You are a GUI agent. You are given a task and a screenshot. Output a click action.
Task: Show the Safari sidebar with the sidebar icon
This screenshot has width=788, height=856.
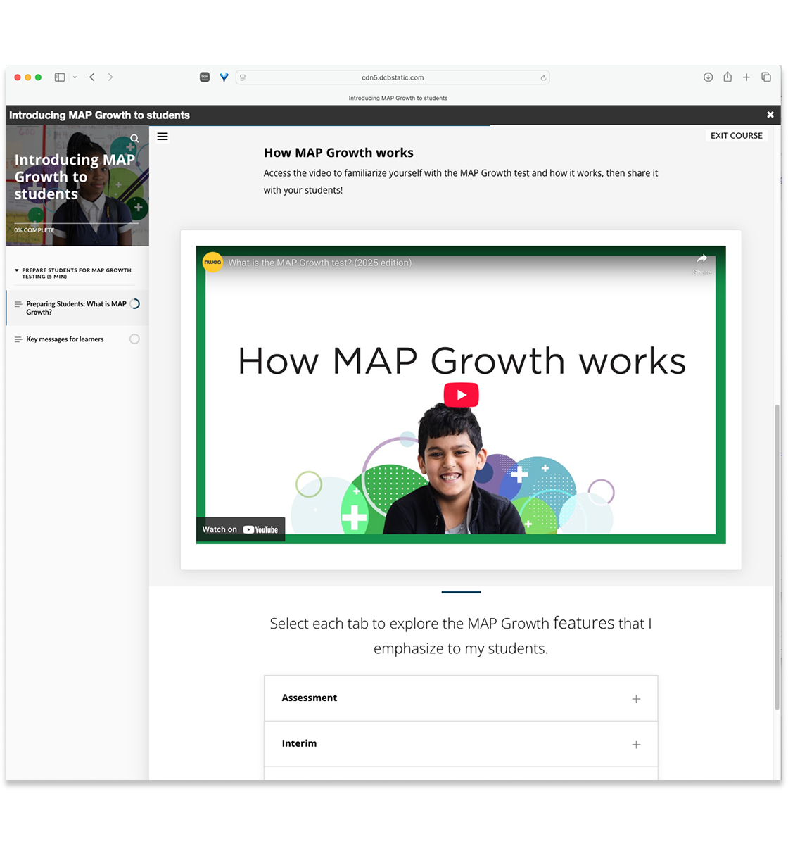(59, 77)
